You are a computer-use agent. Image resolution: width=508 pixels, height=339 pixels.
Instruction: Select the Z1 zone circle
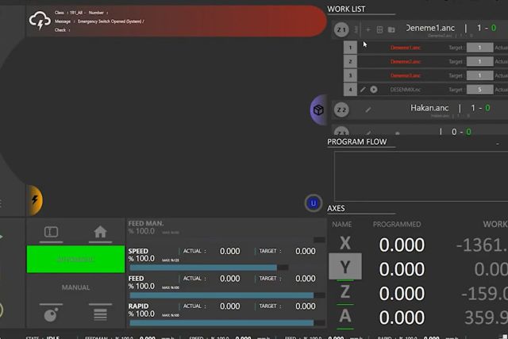click(341, 30)
